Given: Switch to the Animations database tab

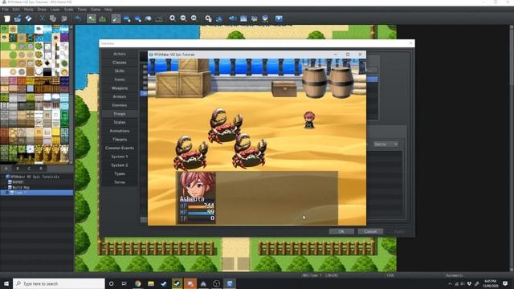Looking at the screenshot, I should coord(120,131).
